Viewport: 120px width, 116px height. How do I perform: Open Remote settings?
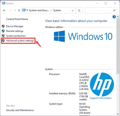click(15, 31)
